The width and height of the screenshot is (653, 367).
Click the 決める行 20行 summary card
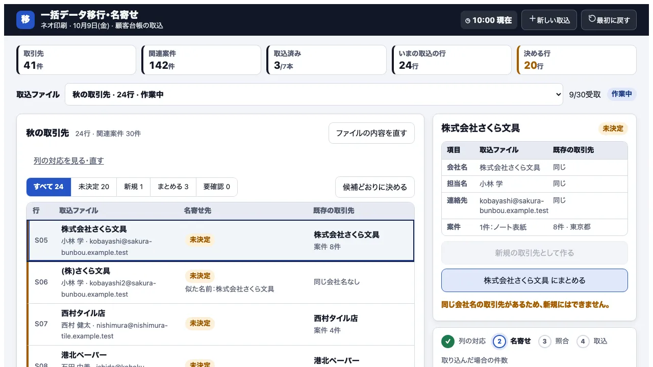pos(576,60)
